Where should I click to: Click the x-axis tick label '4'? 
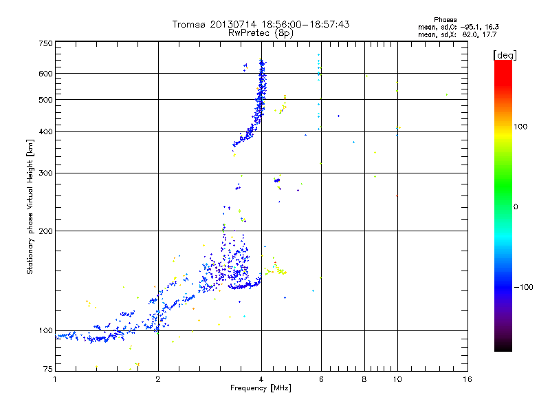coord(261,379)
